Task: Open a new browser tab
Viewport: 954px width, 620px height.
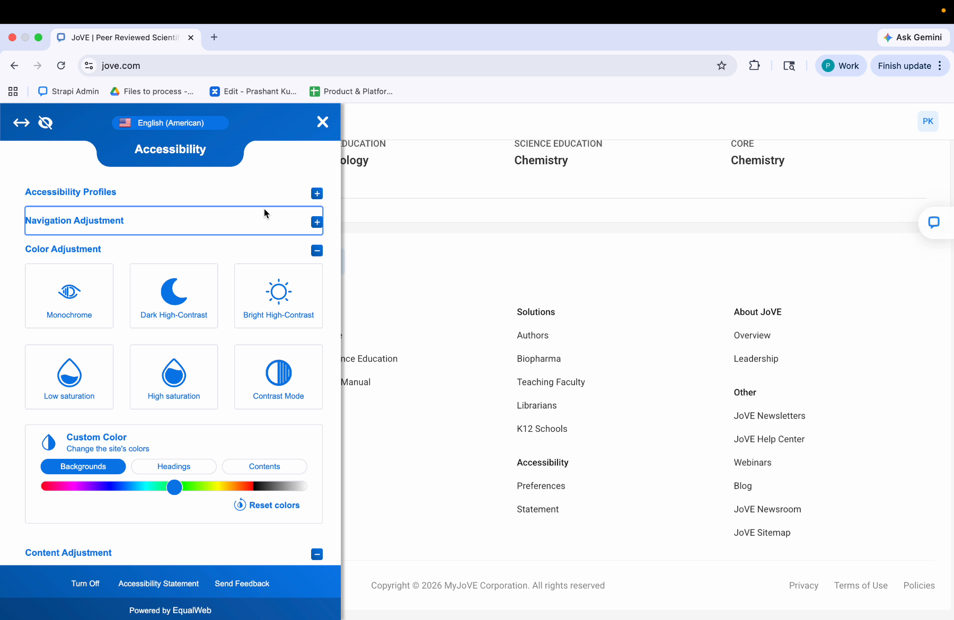Action: tap(214, 37)
